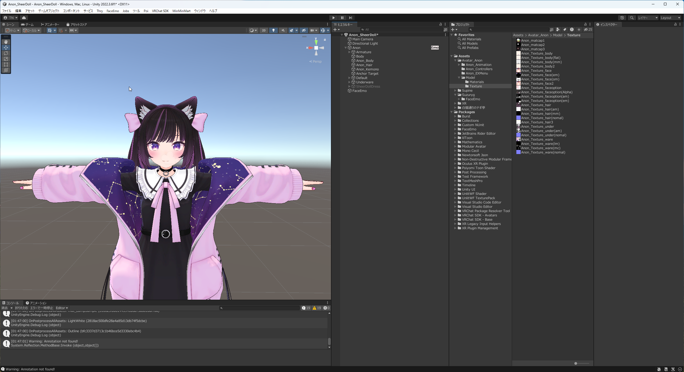Viewport: 684px width, 372px height.
Task: Toggle hidden objects visibility in scene
Action: (x=304, y=30)
